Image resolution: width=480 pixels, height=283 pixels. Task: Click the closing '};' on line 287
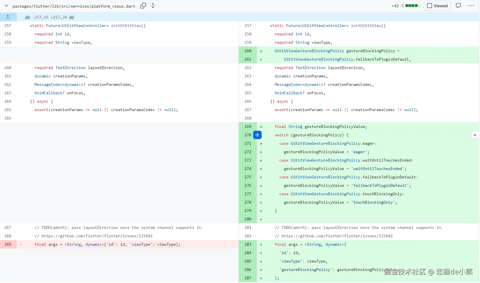277,278
